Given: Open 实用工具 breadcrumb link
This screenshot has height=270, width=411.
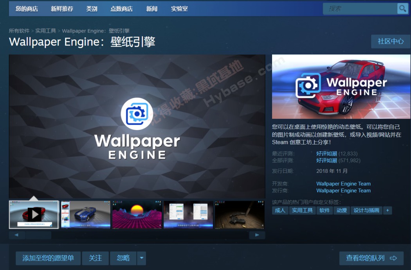Looking at the screenshot, I should tap(46, 31).
